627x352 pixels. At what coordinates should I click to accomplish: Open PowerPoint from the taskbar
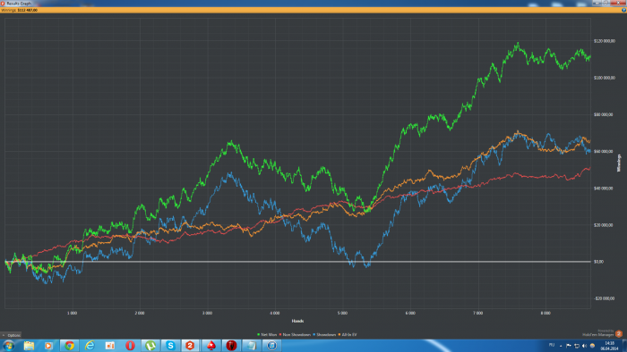coord(110,346)
